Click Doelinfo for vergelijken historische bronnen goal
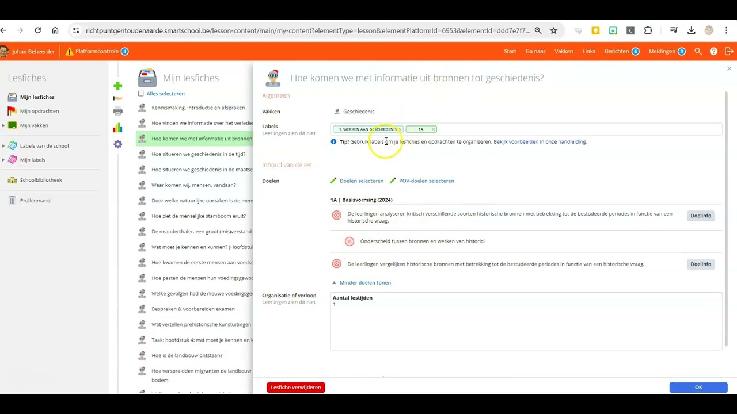The image size is (737, 414). pos(701,264)
